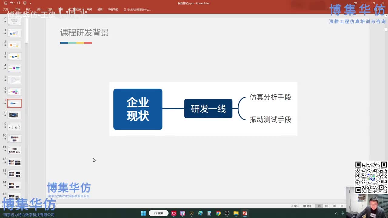Viewport: 388px width, 218px height.
Task: Redo with the repeat arrow icon
Action: [x=18, y=3]
